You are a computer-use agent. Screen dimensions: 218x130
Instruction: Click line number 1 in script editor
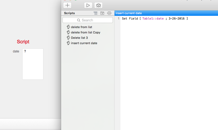pyautogui.click(x=119, y=18)
